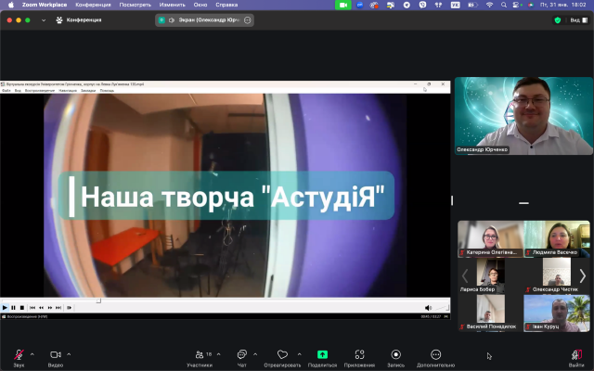Expand video options arrow next to Видео
The height and width of the screenshot is (371, 594).
click(69, 354)
